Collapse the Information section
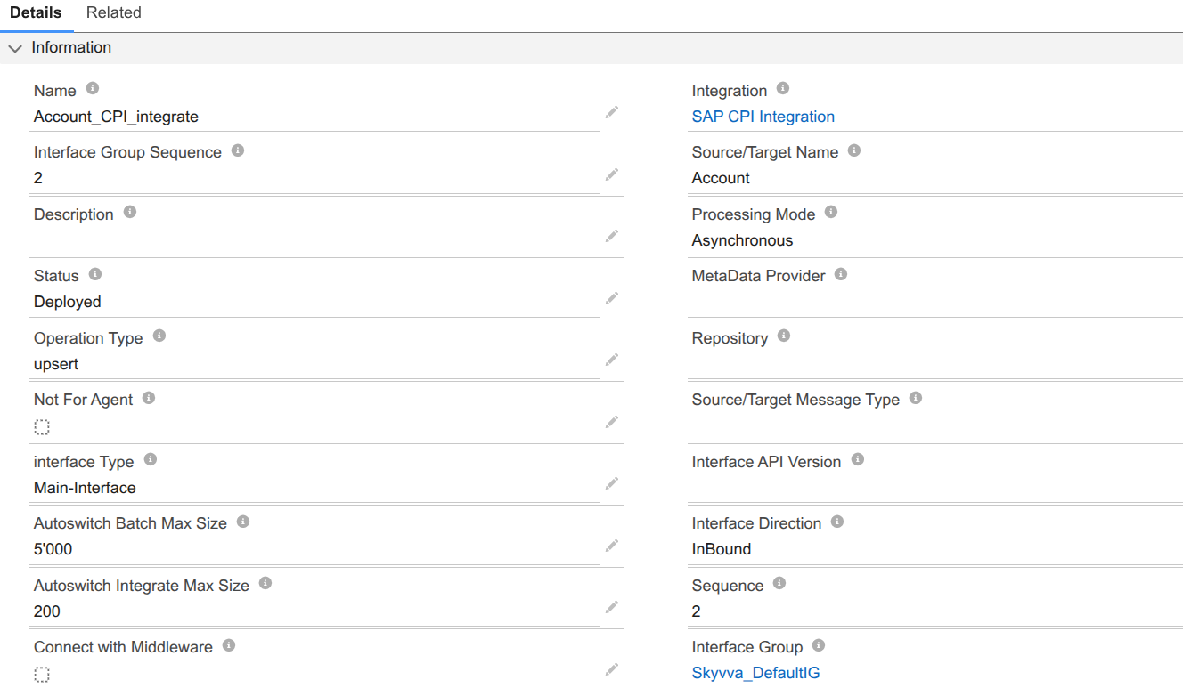 pos(15,48)
